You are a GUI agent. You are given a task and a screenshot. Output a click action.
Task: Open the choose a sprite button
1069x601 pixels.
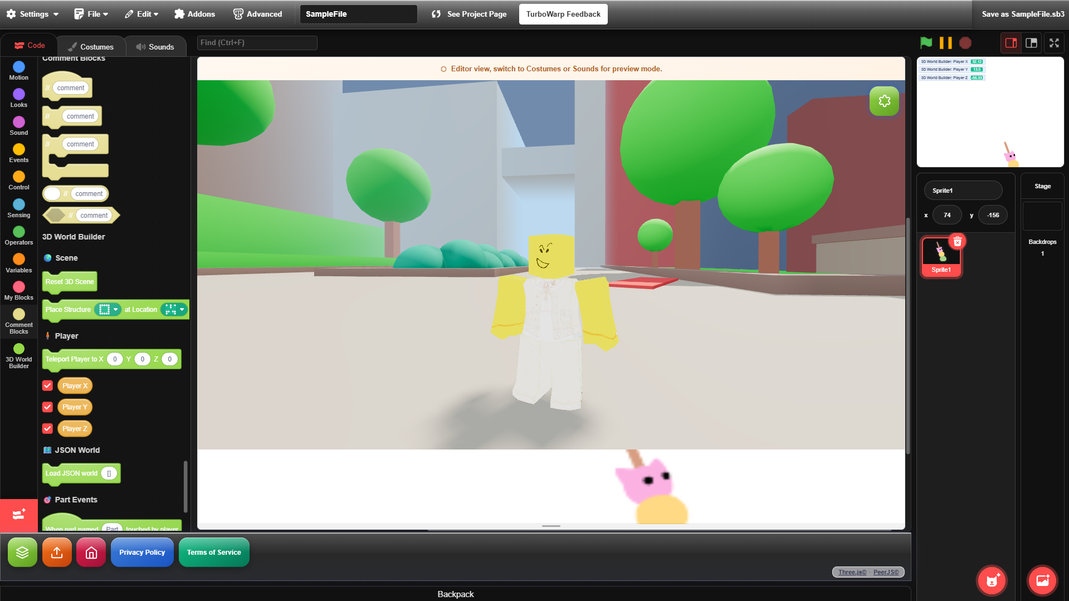[x=992, y=580]
